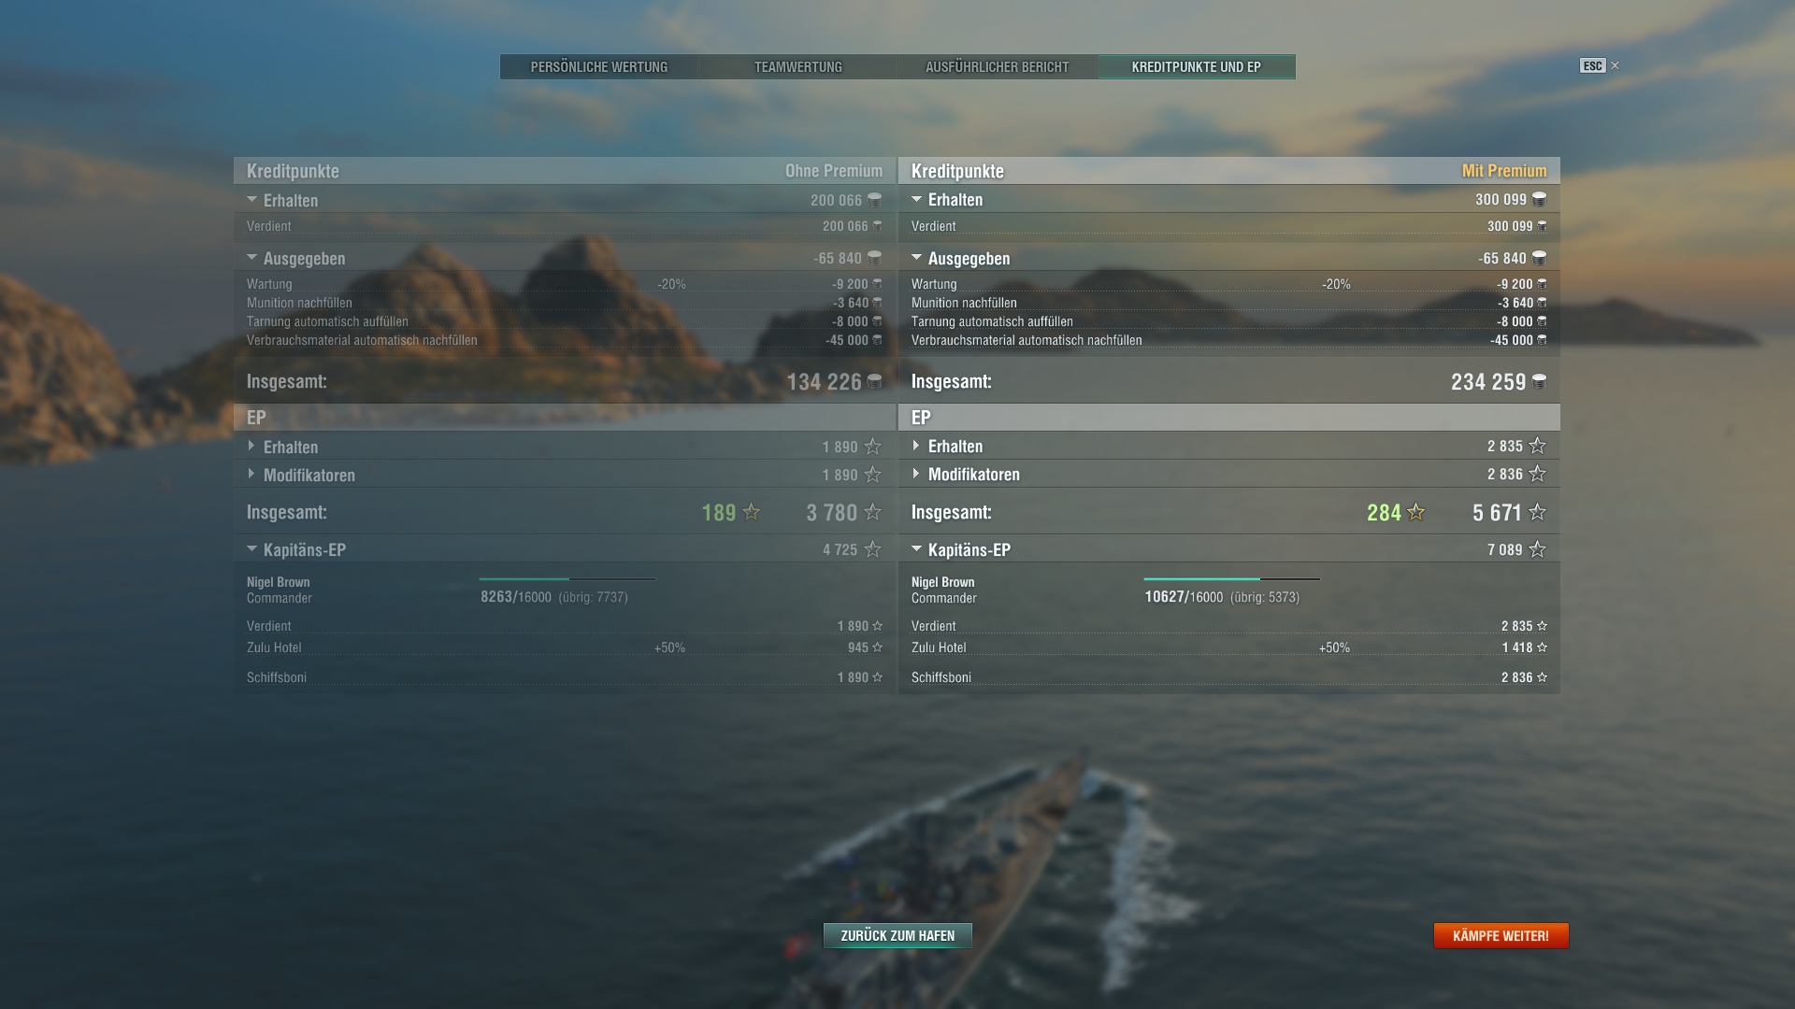Click Zurück zum Hafen button
Viewport: 1795px width, 1009px height.
tap(897, 935)
